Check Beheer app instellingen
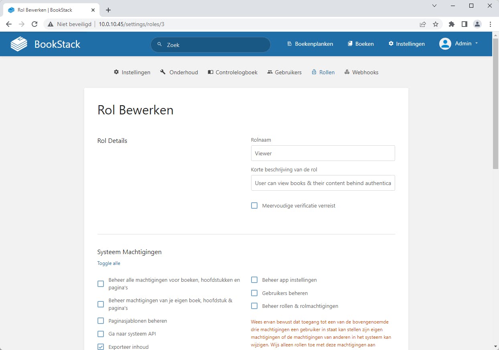Screen dimensions: 499x350 [254, 280]
